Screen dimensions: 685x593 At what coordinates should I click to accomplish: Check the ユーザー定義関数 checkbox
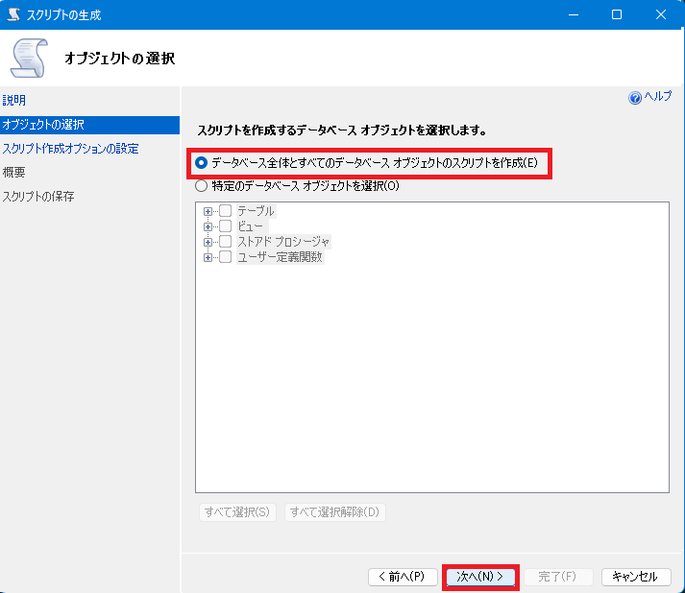(x=226, y=257)
